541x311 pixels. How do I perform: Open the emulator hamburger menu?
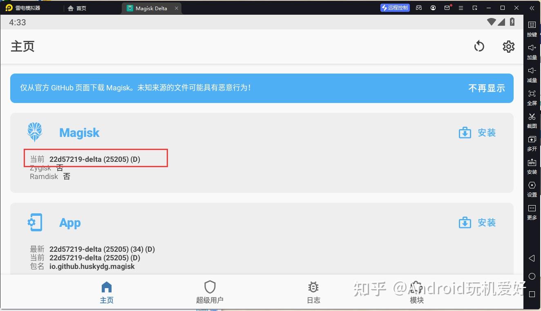[461, 8]
